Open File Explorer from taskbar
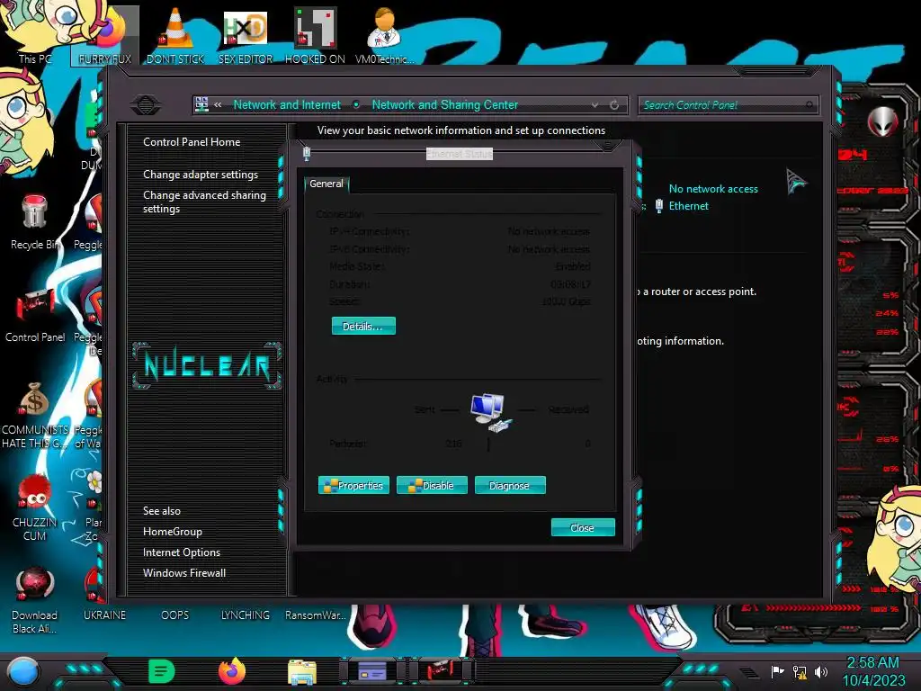Viewport: 921px width, 691px height. pos(302,672)
